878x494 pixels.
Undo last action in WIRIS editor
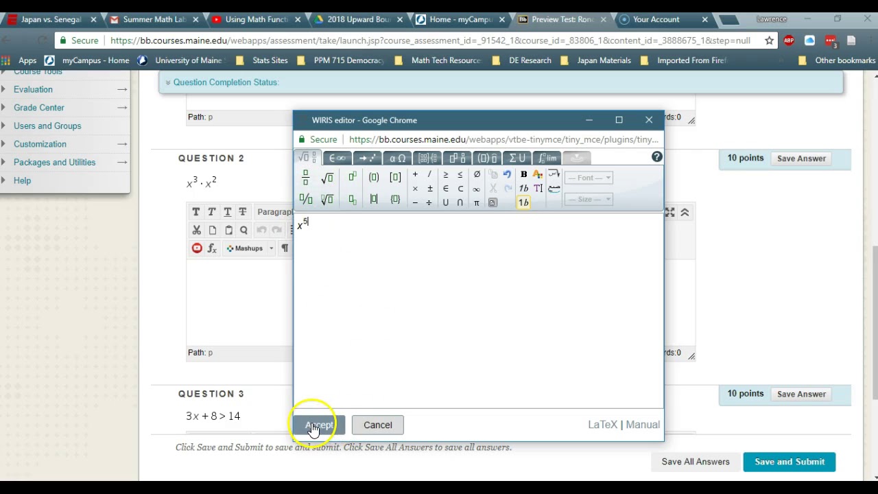[x=507, y=174]
